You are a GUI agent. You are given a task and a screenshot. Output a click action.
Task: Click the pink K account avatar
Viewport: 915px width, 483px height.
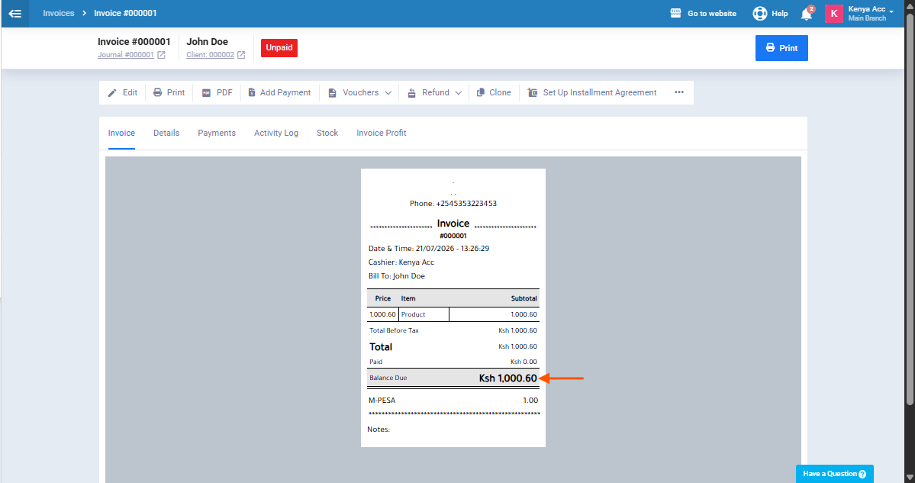click(834, 14)
